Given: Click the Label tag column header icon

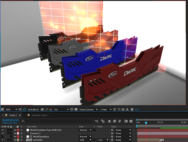Looking at the screenshot, I should (18, 126).
